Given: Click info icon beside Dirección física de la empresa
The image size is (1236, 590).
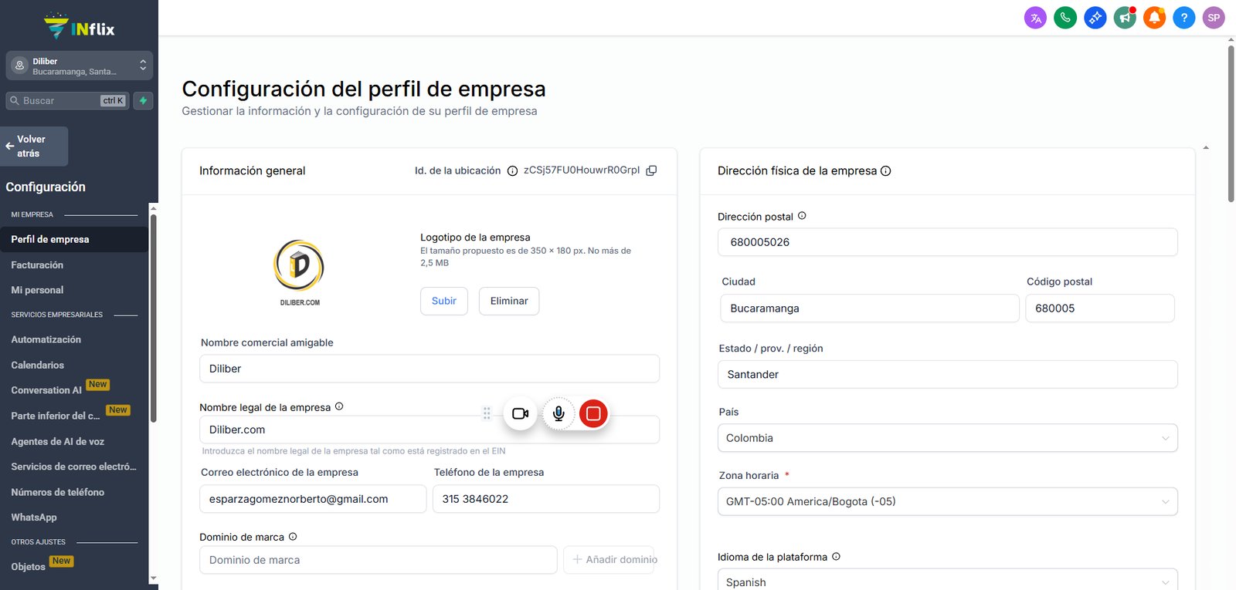Looking at the screenshot, I should coord(886,171).
